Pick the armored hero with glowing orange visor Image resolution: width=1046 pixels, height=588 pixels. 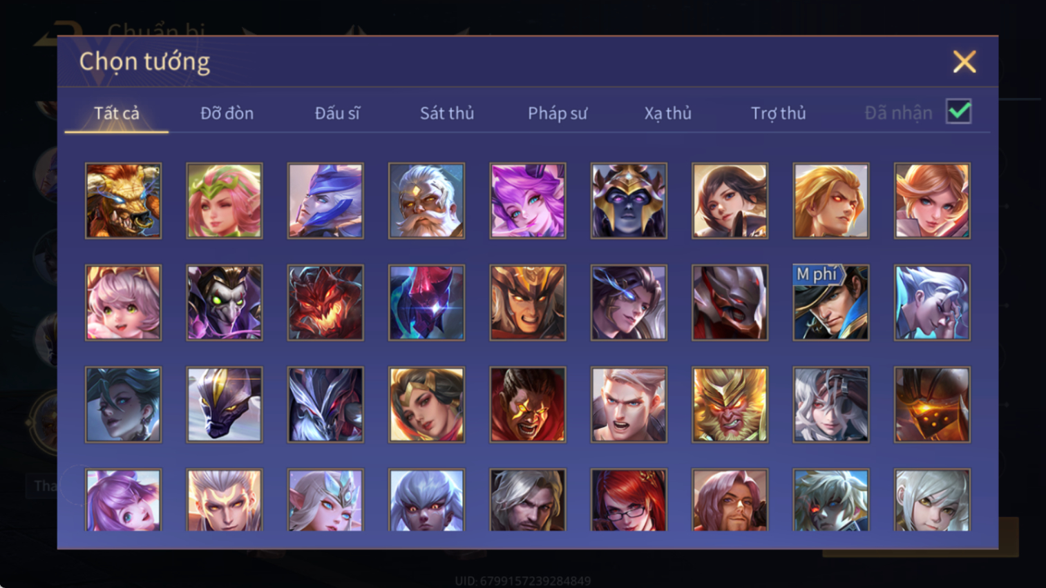pos(932,404)
